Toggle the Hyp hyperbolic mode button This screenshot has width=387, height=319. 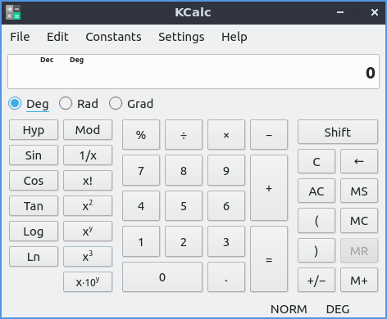pyautogui.click(x=34, y=130)
